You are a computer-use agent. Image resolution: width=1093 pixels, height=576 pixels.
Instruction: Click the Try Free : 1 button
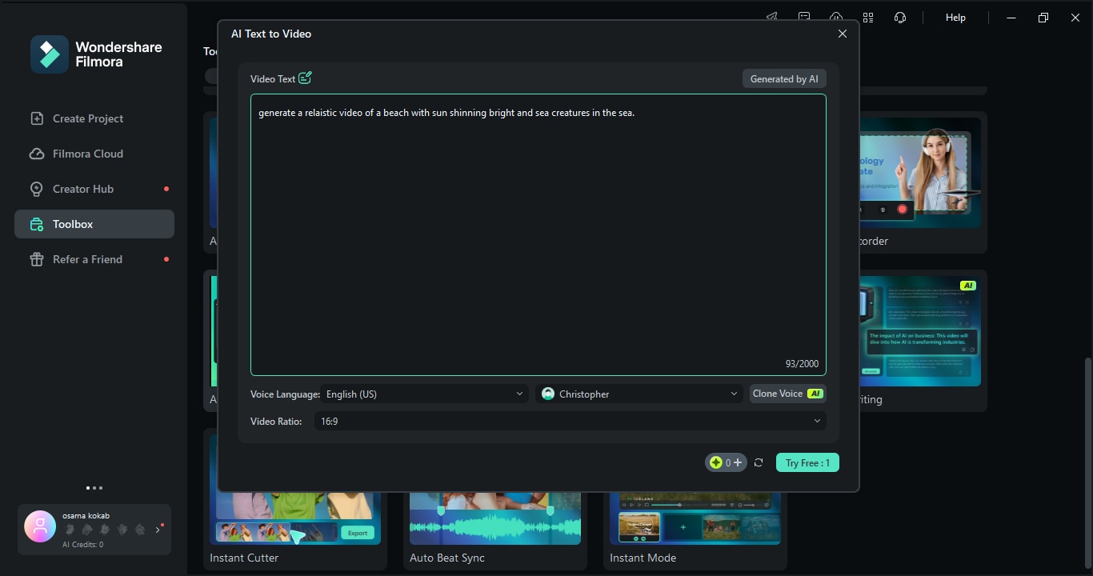[807, 462]
